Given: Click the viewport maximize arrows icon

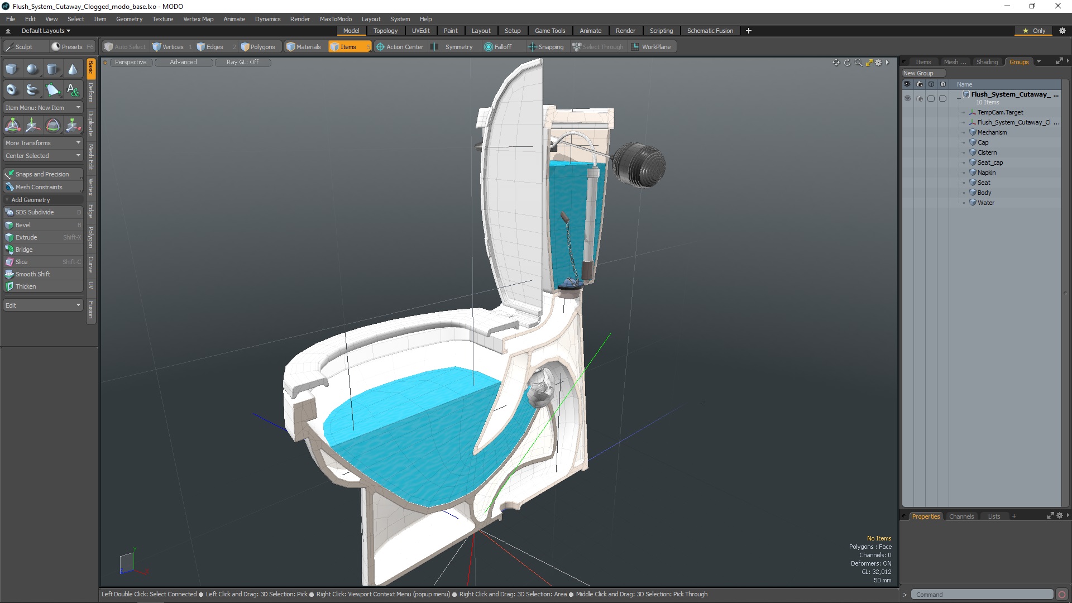Looking at the screenshot, I should click(869, 63).
